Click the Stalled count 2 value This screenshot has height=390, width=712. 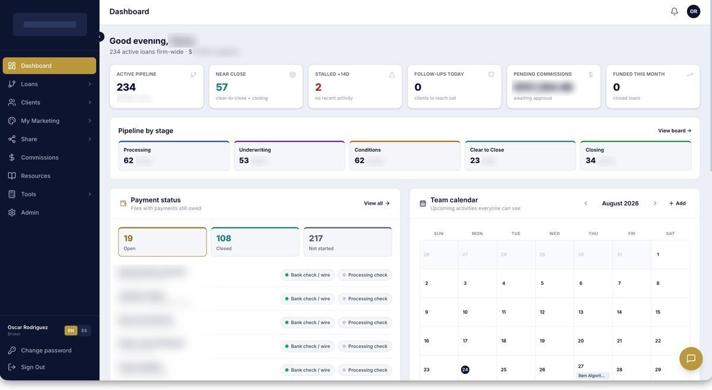pos(318,87)
